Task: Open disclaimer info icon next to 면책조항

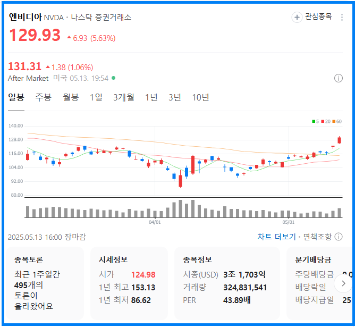Action: tap(339, 237)
